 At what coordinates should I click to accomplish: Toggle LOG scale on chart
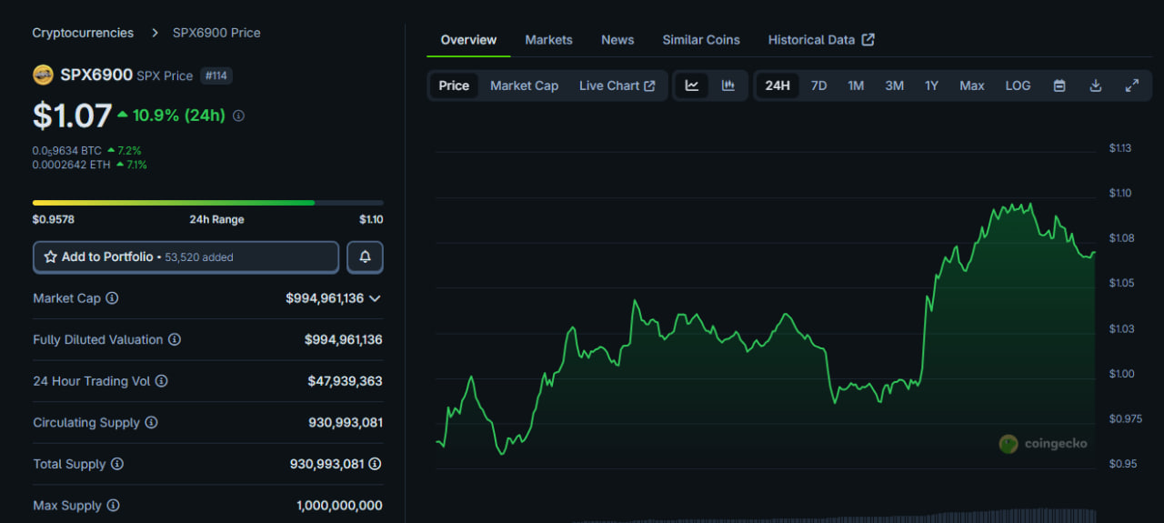(1018, 85)
